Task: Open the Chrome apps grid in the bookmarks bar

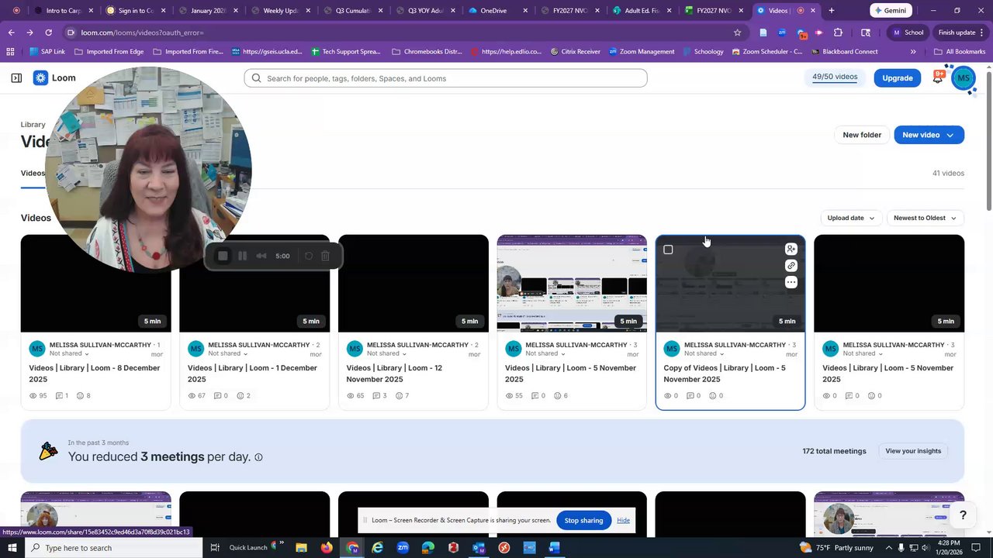Action: (x=10, y=52)
